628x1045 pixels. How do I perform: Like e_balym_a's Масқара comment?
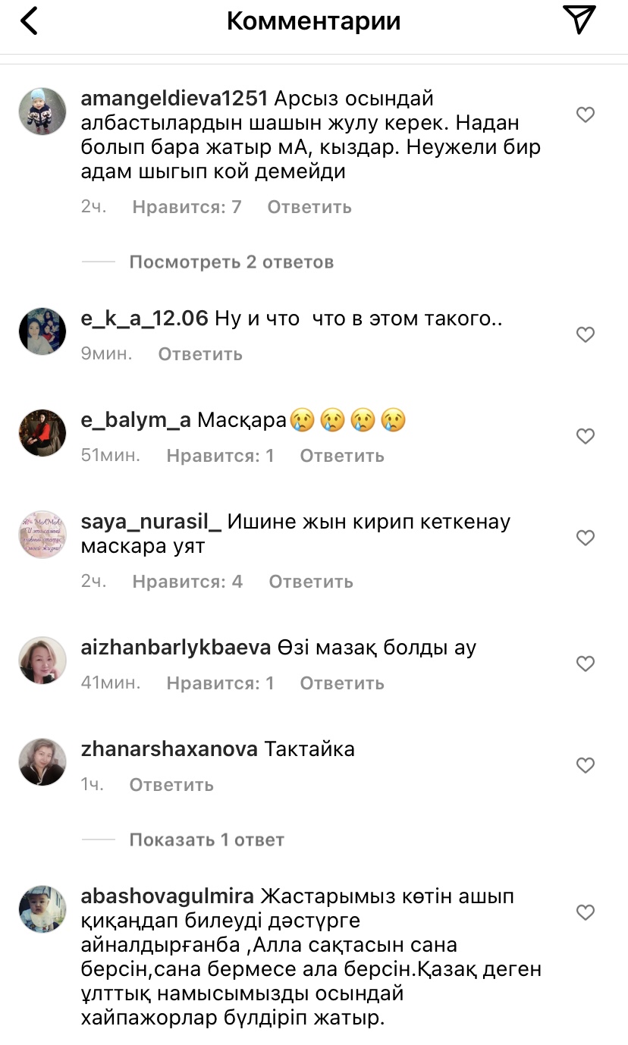click(586, 436)
